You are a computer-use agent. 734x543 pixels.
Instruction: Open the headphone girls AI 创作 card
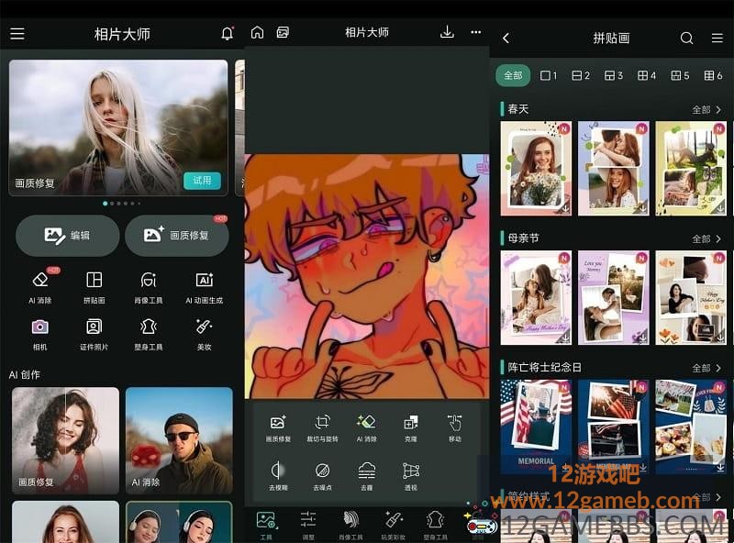(x=179, y=522)
